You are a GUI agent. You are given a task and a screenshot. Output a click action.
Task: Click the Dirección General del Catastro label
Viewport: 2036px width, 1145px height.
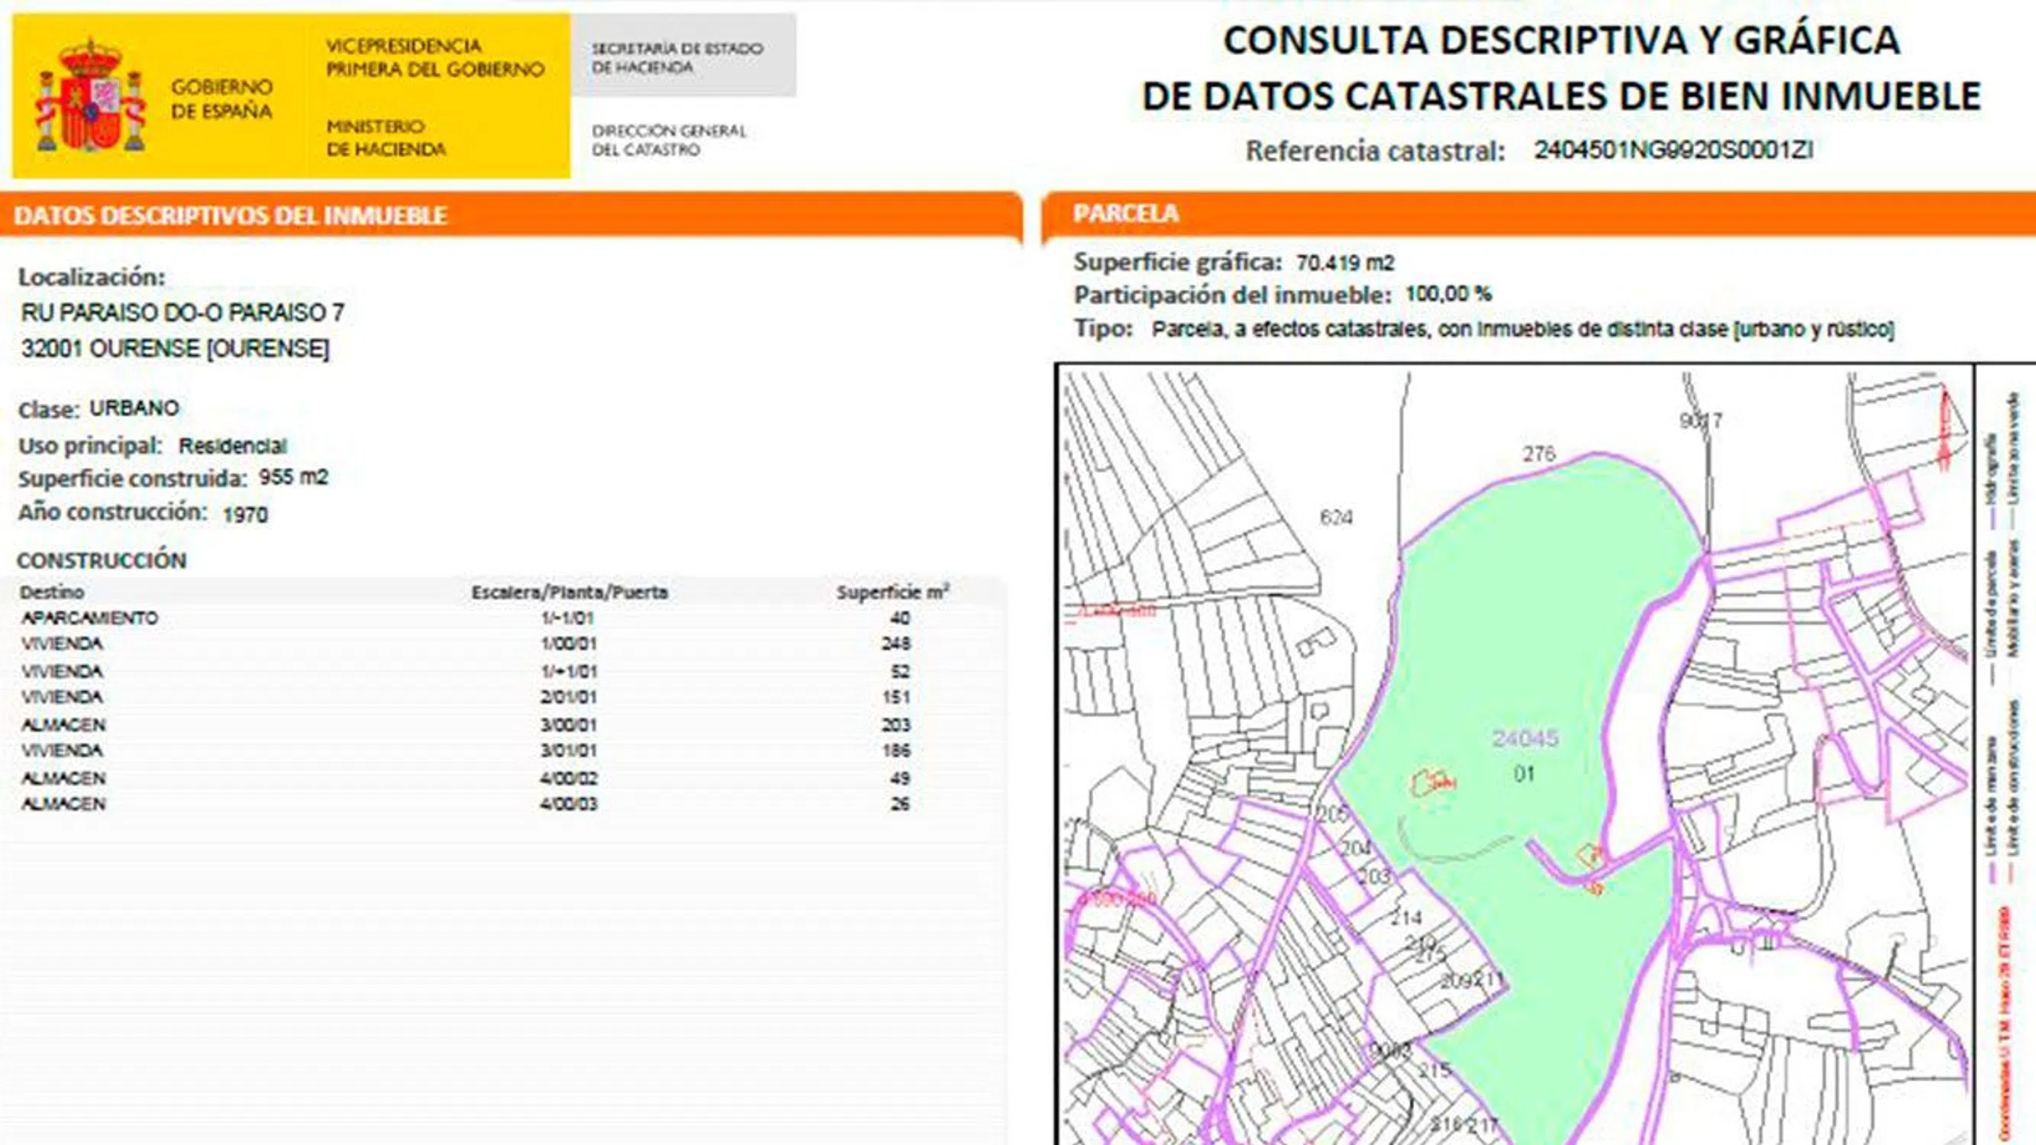point(669,140)
